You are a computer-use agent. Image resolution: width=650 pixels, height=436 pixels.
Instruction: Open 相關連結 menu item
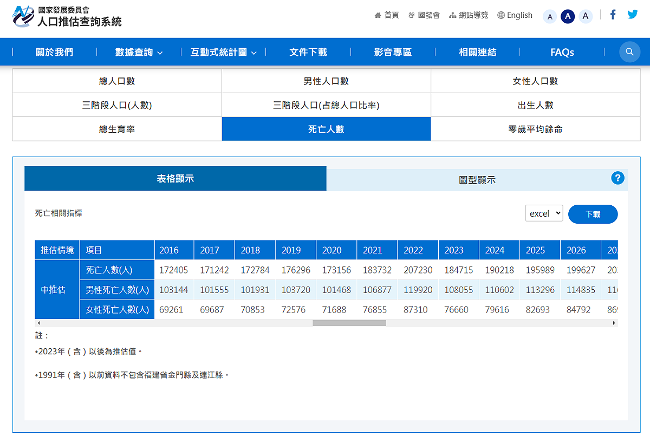click(477, 52)
